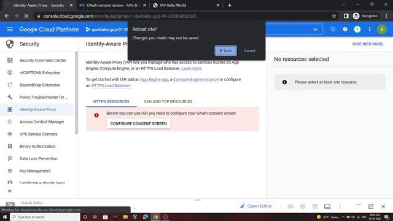Open Binary Authorization page
Screen dimensions: 393x221
(x=37, y=146)
